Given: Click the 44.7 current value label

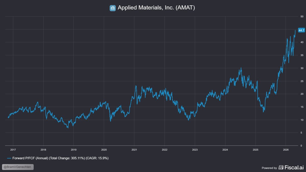Looking at the screenshot, I should (301, 30).
